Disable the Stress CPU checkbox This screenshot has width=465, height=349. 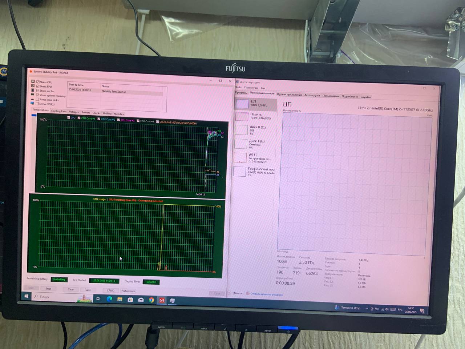[38, 82]
